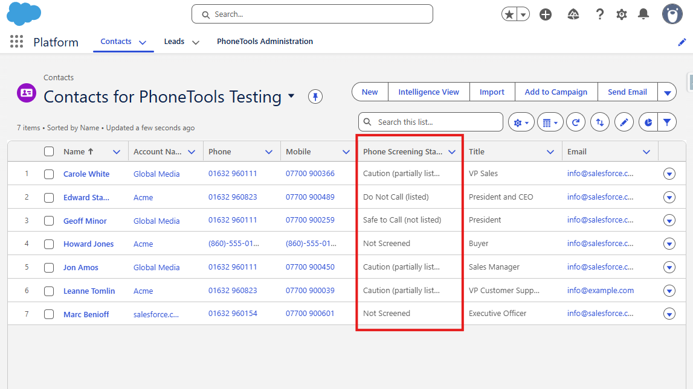Open the PhoneTools Administration tab
This screenshot has width=693, height=389.
[x=265, y=42]
